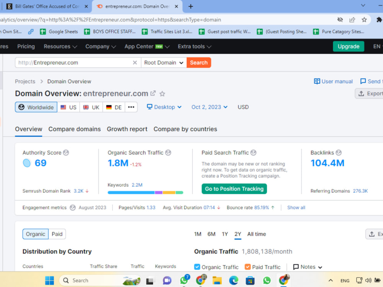Expand the Extra tools menu
The image size is (383, 287).
point(195,46)
